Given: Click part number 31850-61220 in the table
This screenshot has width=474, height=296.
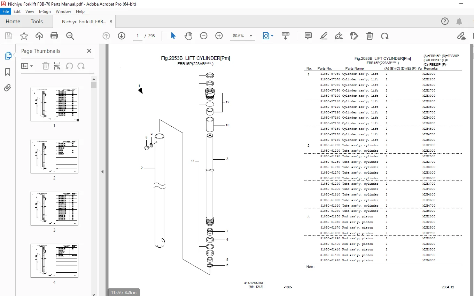Looking at the screenshot, I should (x=330, y=145).
